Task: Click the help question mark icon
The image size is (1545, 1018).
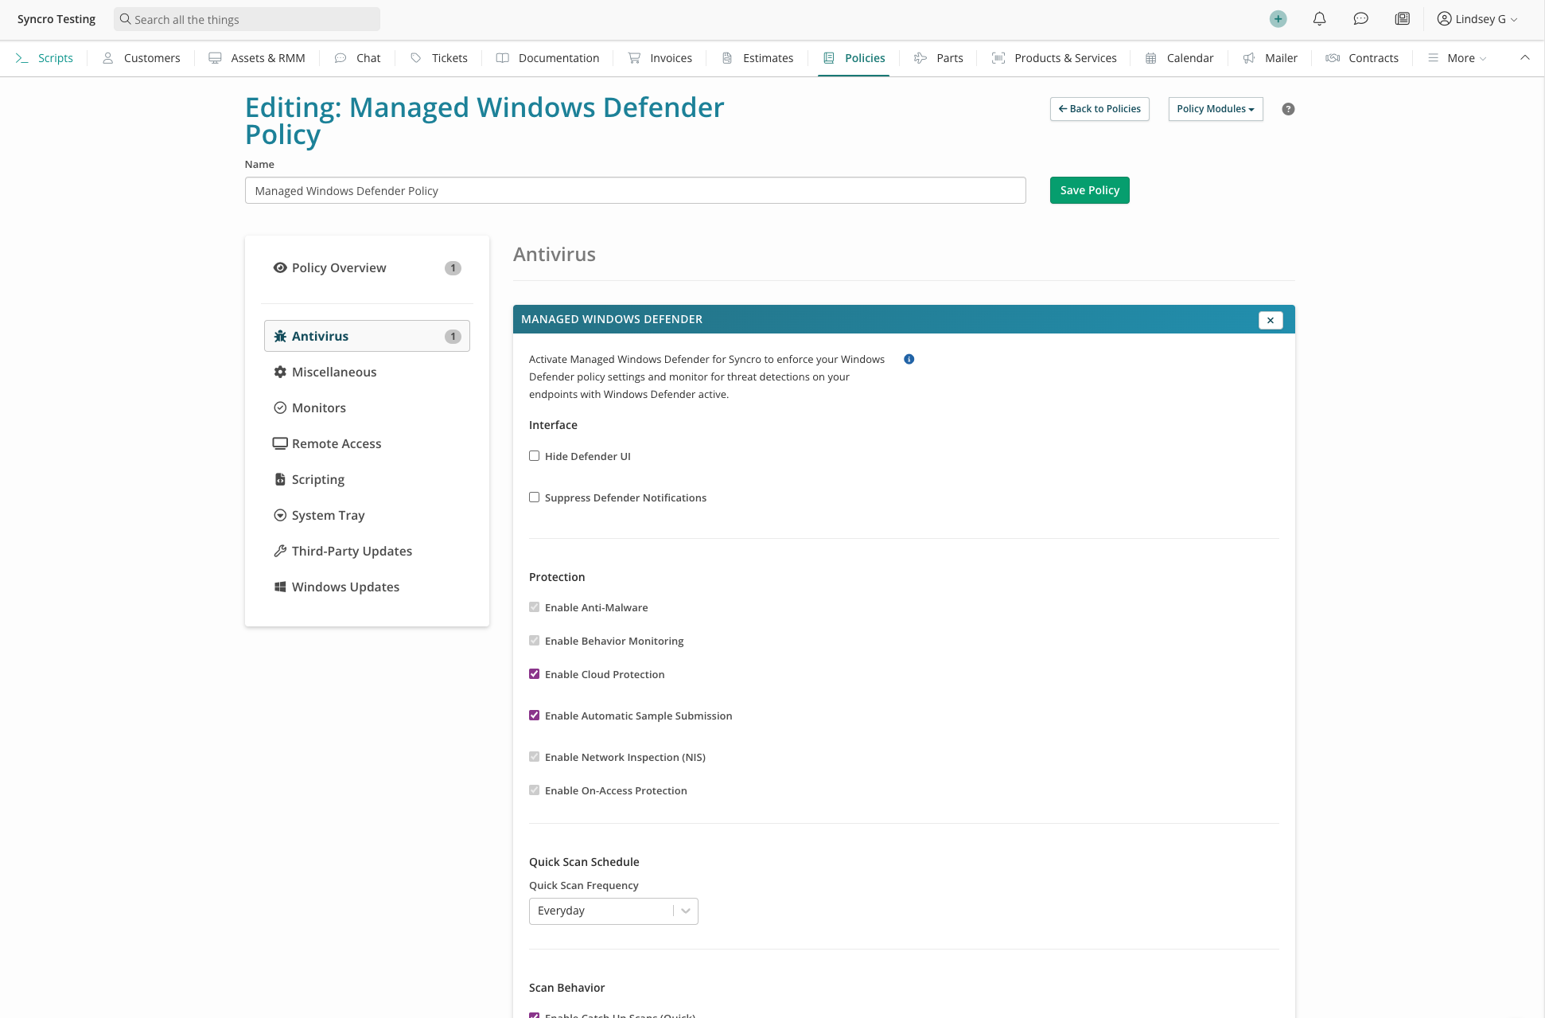Action: tap(1288, 109)
